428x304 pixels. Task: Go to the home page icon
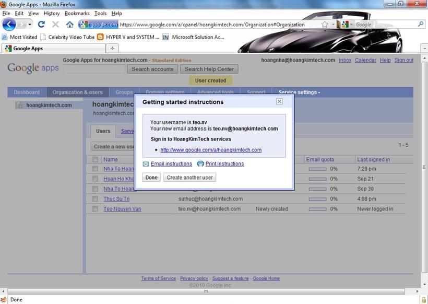point(70,25)
